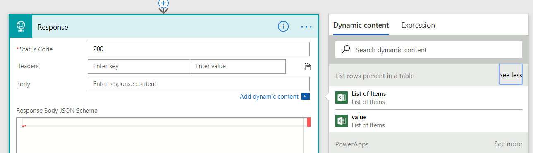Click the Headers Enter value field
Viewport: 533px width, 153px height.
pyautogui.click(x=238, y=66)
